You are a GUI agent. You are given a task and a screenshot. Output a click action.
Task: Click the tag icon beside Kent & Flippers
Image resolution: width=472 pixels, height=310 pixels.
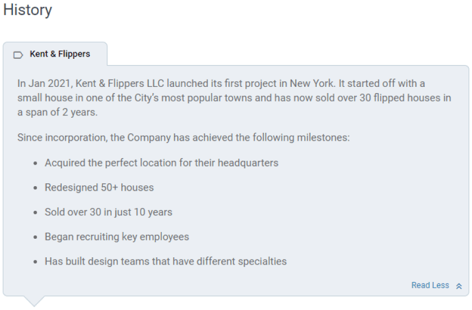pyautogui.click(x=18, y=55)
